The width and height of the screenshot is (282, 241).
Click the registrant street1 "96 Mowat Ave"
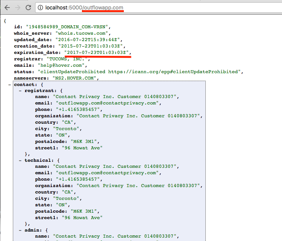click(x=82, y=148)
